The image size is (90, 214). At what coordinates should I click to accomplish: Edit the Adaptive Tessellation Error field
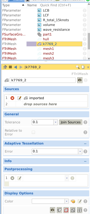click(55, 151)
